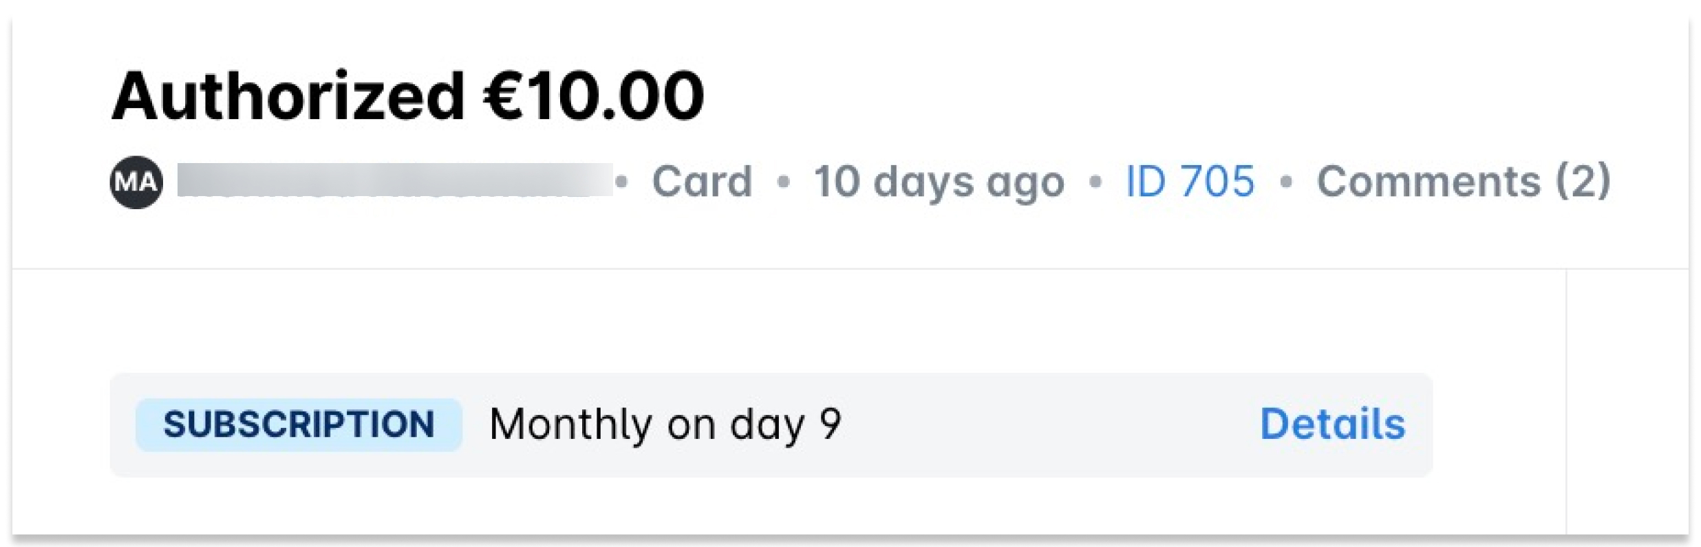Click the avatar next to the customer name

tap(136, 180)
